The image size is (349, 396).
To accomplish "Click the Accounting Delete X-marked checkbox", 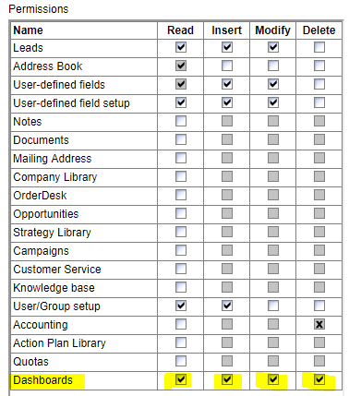I will [x=319, y=324].
